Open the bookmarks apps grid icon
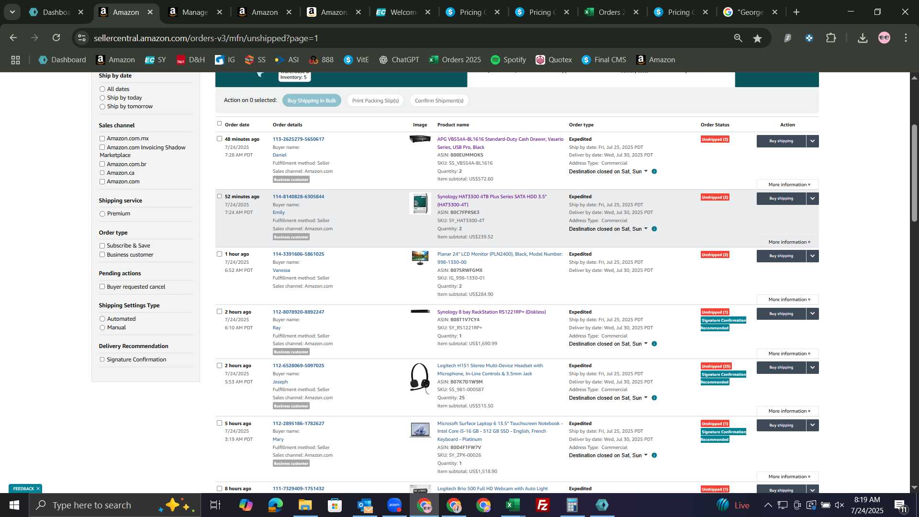Image resolution: width=919 pixels, height=517 pixels. 15,60
